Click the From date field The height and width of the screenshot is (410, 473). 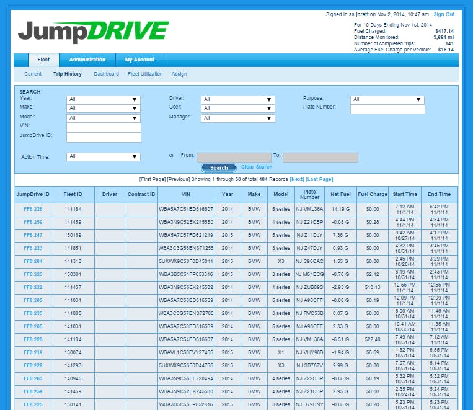point(234,158)
